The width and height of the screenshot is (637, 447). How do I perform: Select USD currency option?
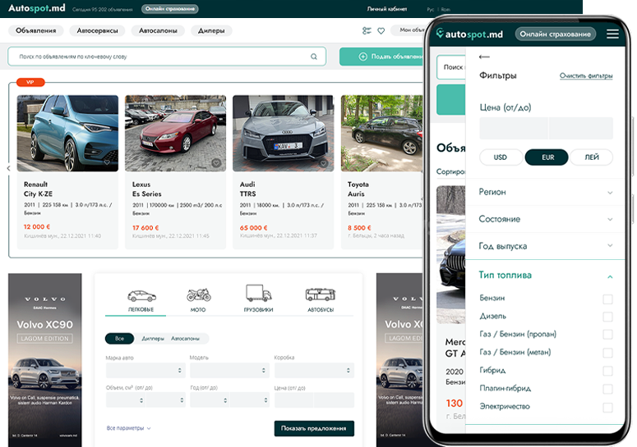[x=501, y=157]
